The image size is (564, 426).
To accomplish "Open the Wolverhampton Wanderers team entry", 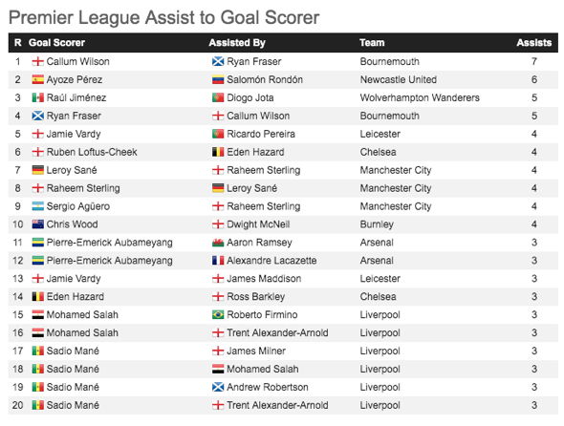I will pos(420,97).
